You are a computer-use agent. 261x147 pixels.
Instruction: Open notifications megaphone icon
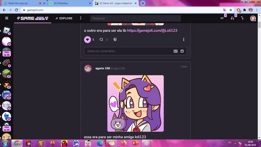pyautogui.click(x=222, y=18)
